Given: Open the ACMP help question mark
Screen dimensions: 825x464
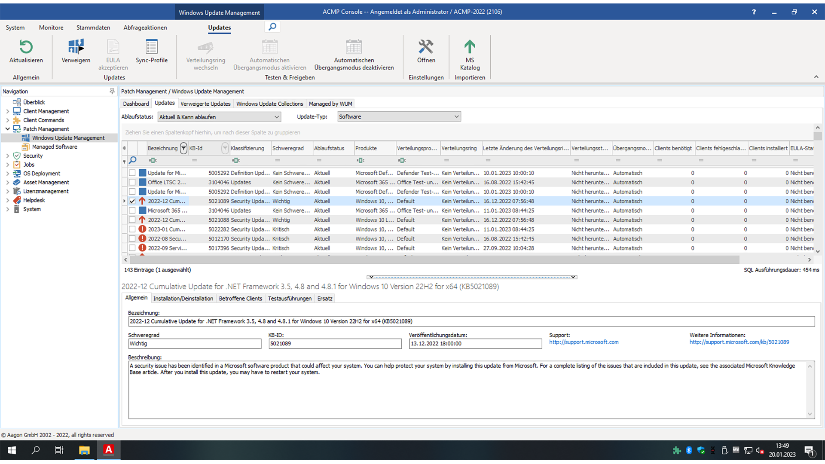Looking at the screenshot, I should click(x=754, y=12).
